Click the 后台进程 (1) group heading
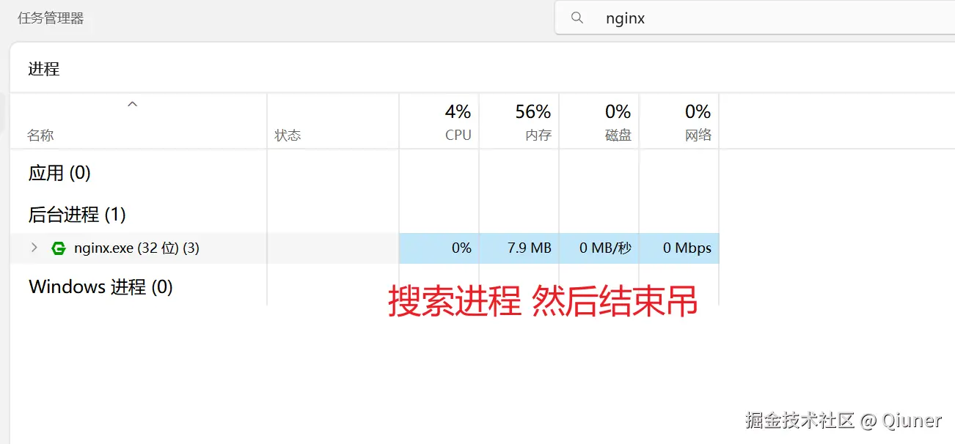This screenshot has height=444, width=955. (x=77, y=215)
